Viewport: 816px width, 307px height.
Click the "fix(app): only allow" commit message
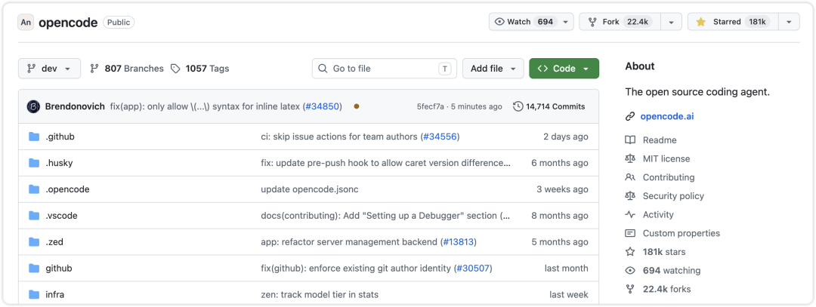[x=206, y=106]
